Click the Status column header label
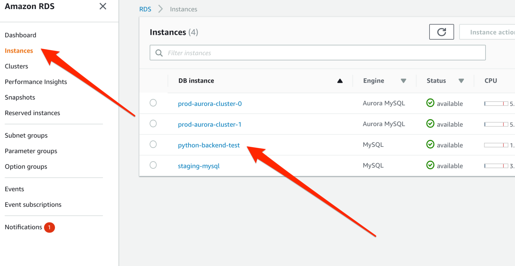The height and width of the screenshot is (266, 515). click(436, 81)
